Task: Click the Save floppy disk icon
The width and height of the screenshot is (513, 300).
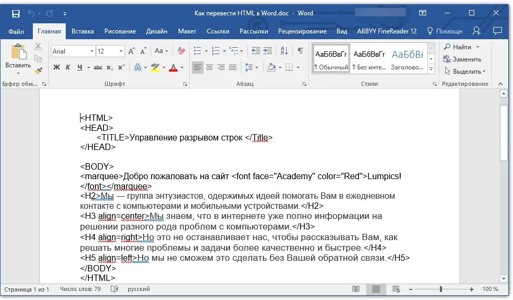Action: 15,13
